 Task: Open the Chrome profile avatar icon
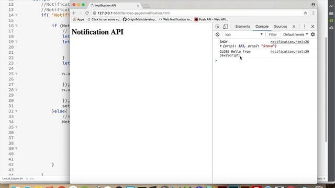(x=313, y=5)
